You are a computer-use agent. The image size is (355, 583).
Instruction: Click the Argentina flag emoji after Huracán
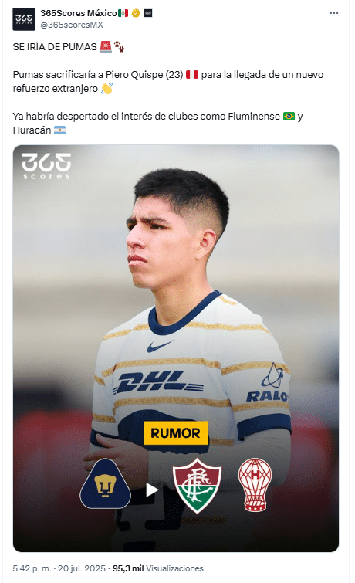coord(60,130)
